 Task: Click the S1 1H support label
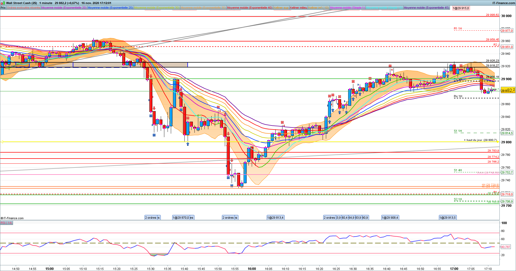[x=458, y=131]
